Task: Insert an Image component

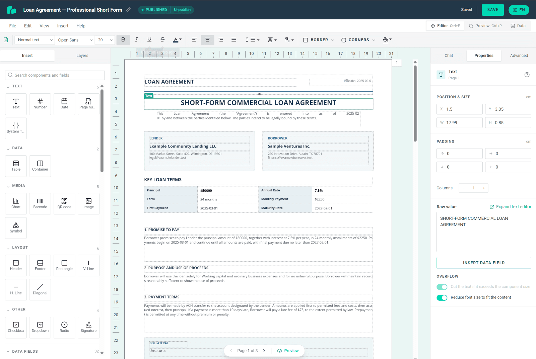Action: [x=88, y=204]
